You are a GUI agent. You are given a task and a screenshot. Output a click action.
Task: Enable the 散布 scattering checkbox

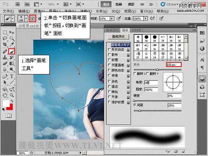tap(109, 55)
